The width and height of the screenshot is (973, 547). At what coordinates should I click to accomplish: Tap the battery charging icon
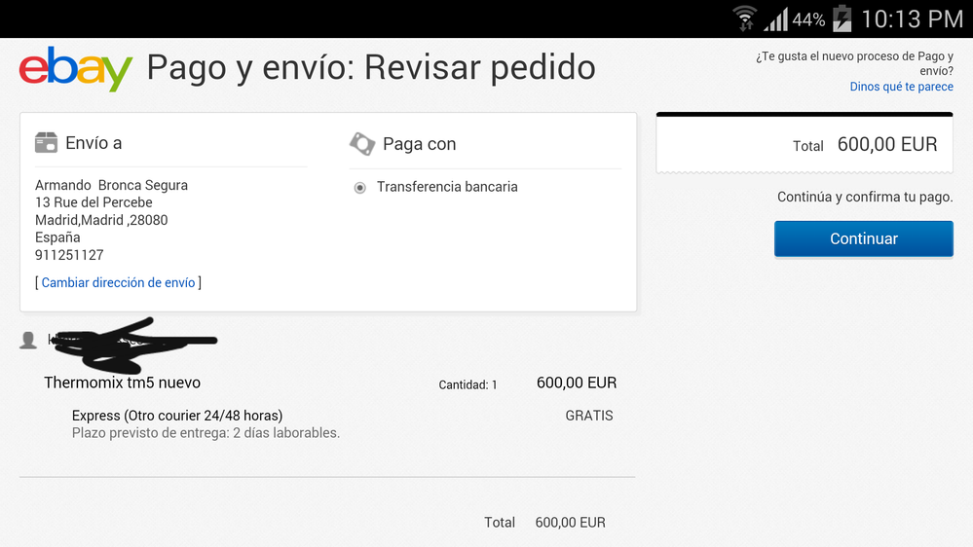(x=842, y=18)
